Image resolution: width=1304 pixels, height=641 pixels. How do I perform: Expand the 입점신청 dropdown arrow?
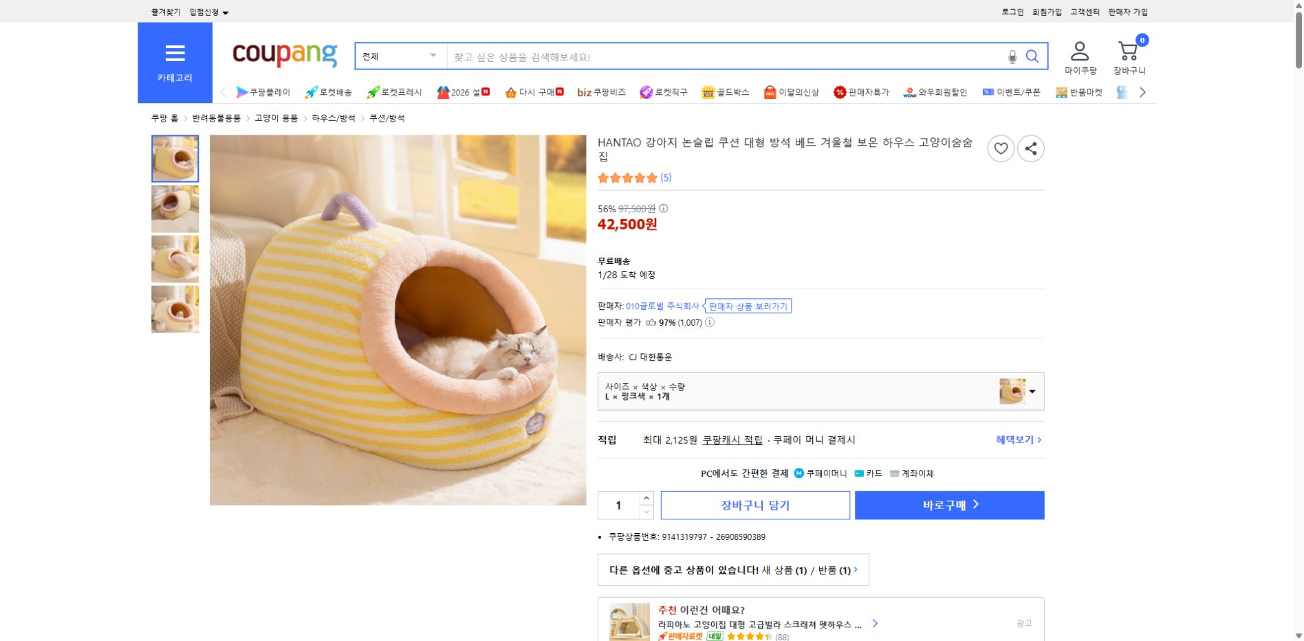(x=227, y=12)
